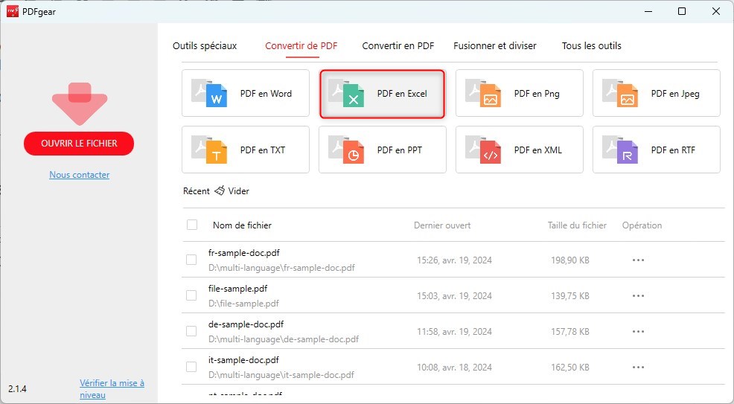Click the PDF en Word label
Image resolution: width=734 pixels, height=404 pixels.
click(266, 94)
